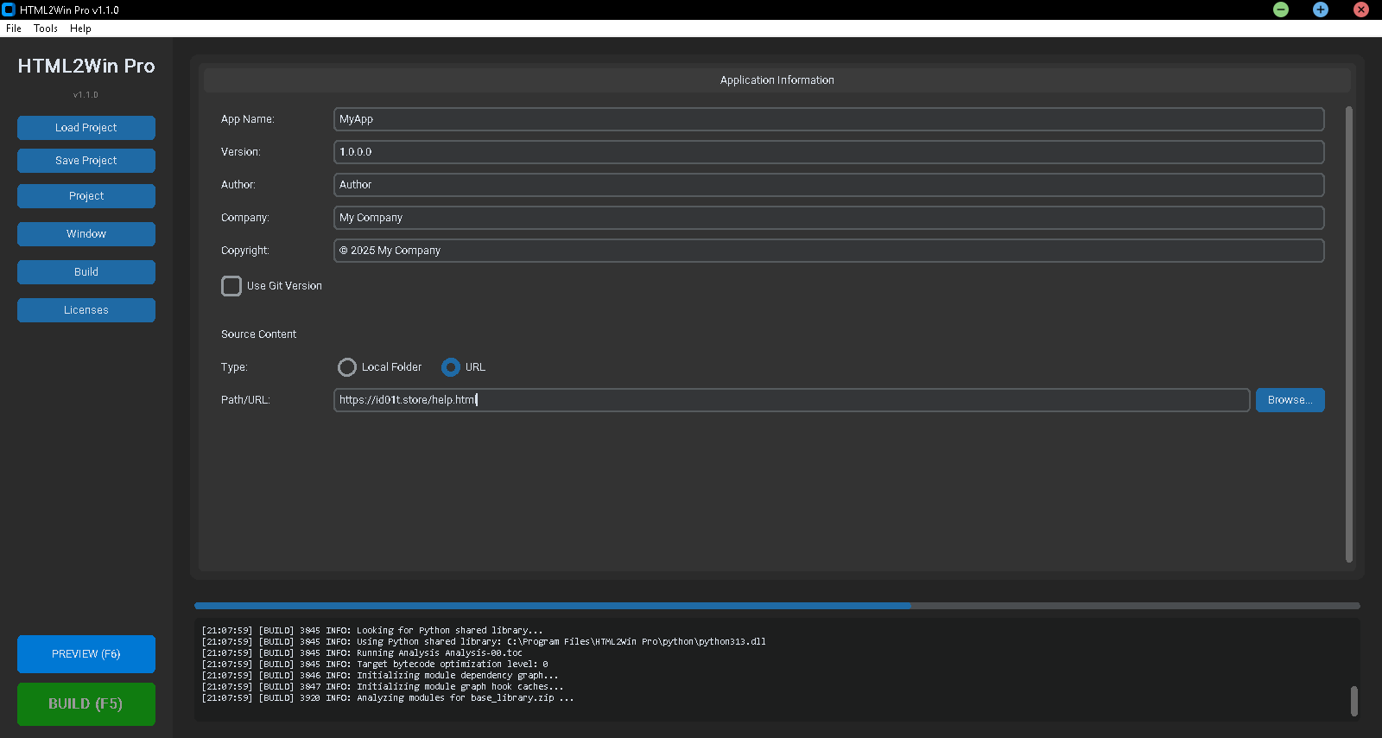Click the Type: label
Image resolution: width=1382 pixels, height=738 pixels.
(234, 367)
